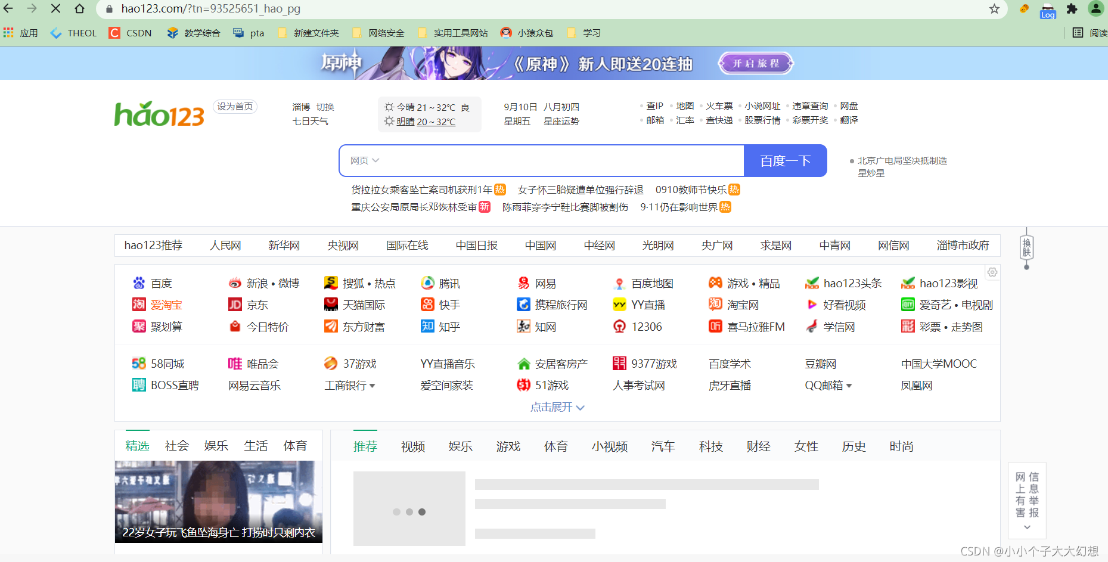Click the browser address bar URL
The width and height of the screenshot is (1108, 562).
(211, 8)
